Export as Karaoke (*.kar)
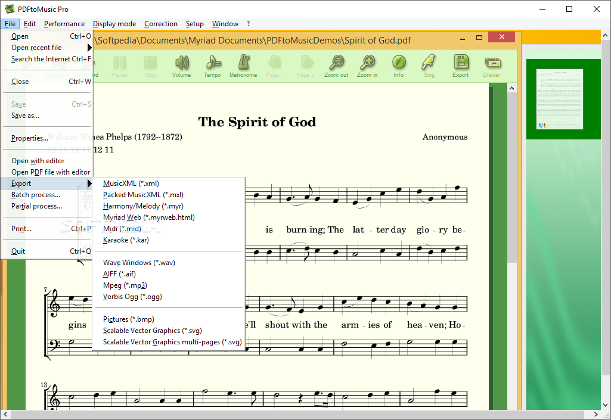 (169, 239)
